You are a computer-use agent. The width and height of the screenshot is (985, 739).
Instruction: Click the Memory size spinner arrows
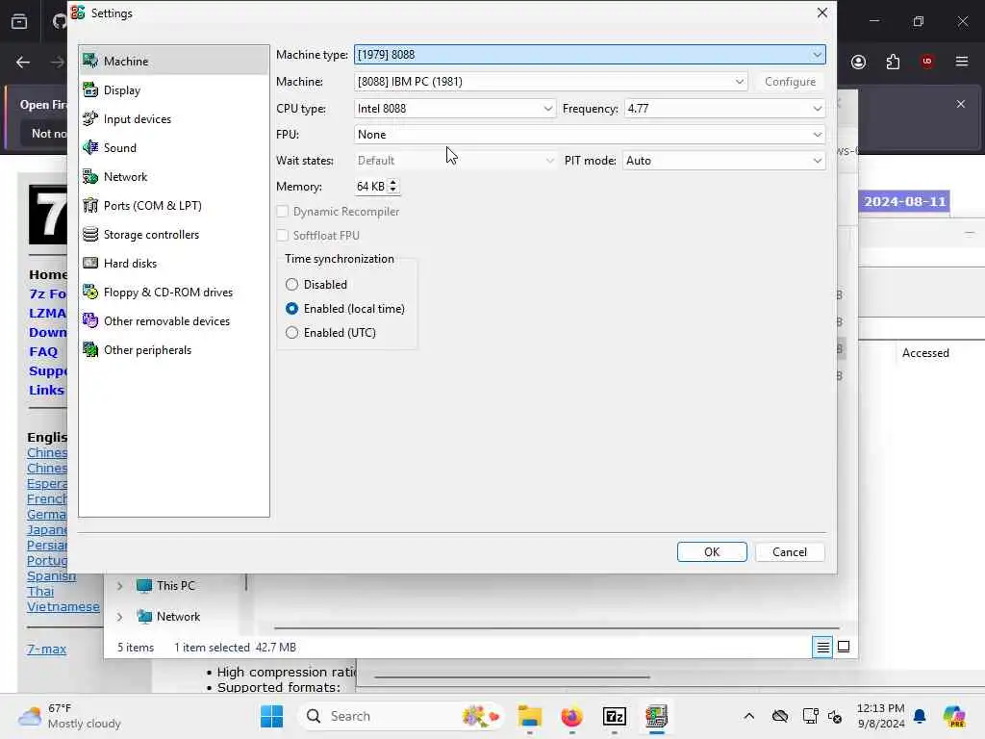coord(392,187)
